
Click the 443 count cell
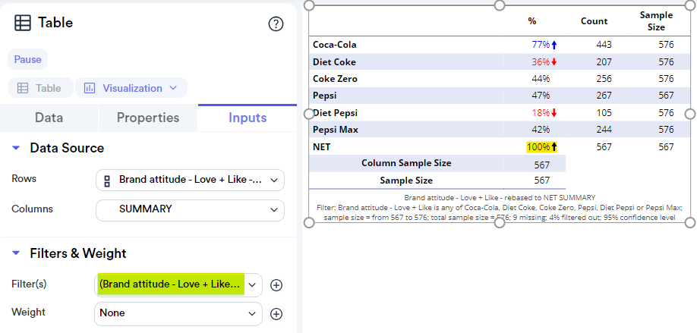point(604,45)
